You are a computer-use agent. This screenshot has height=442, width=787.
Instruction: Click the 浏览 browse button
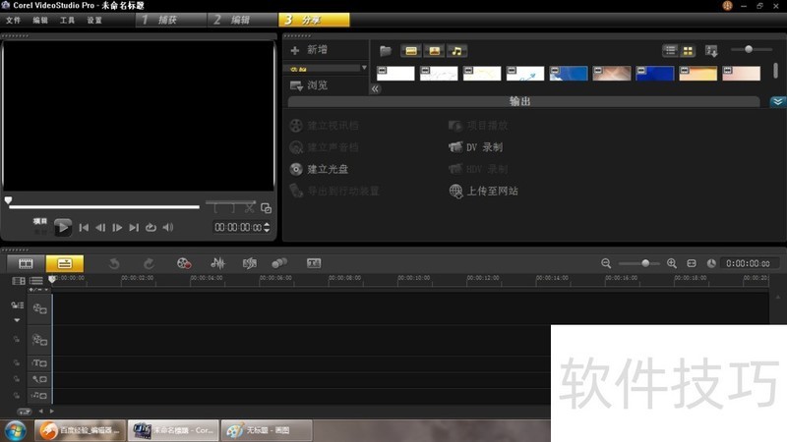(x=309, y=85)
